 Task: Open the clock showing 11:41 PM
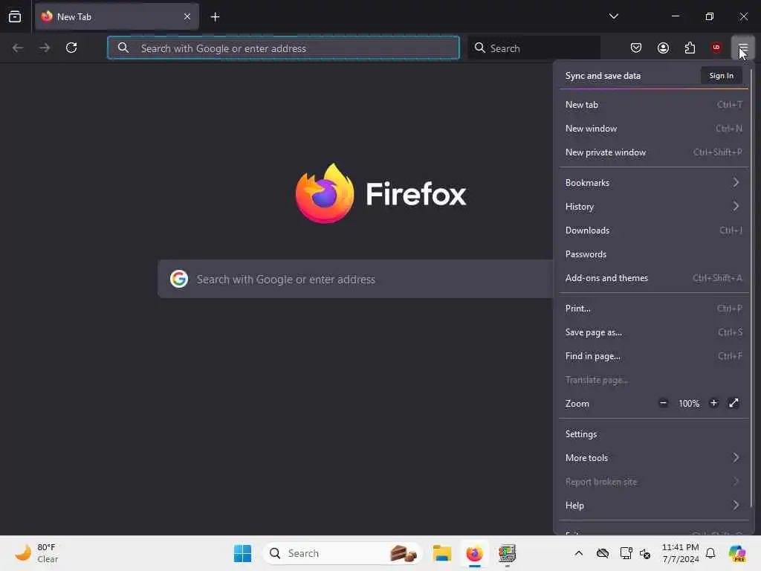pyautogui.click(x=681, y=553)
